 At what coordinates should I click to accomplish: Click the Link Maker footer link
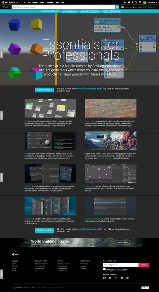pyautogui.click(x=84, y=266)
